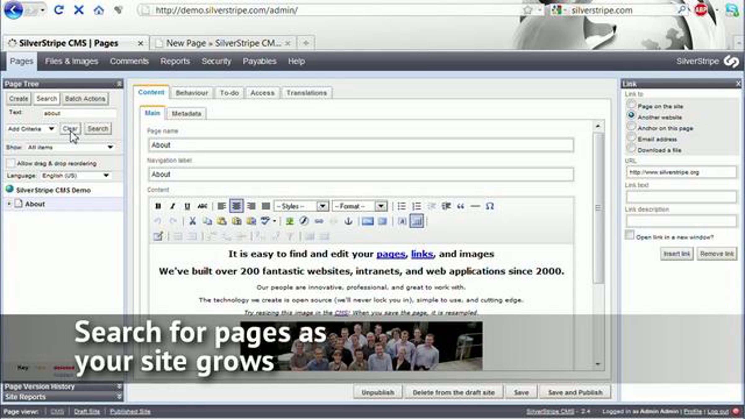Collapse the Page Tree panel
This screenshot has height=419, width=745.
[119, 84]
